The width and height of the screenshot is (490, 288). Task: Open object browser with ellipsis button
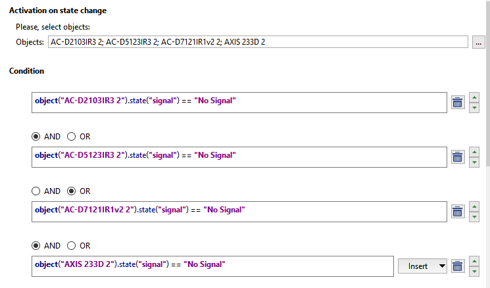tap(479, 43)
